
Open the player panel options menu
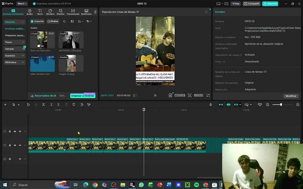coord(206,12)
